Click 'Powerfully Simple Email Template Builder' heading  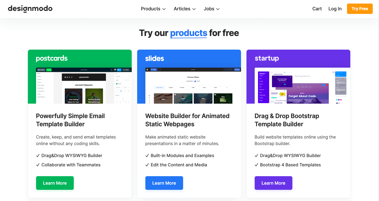click(70, 120)
